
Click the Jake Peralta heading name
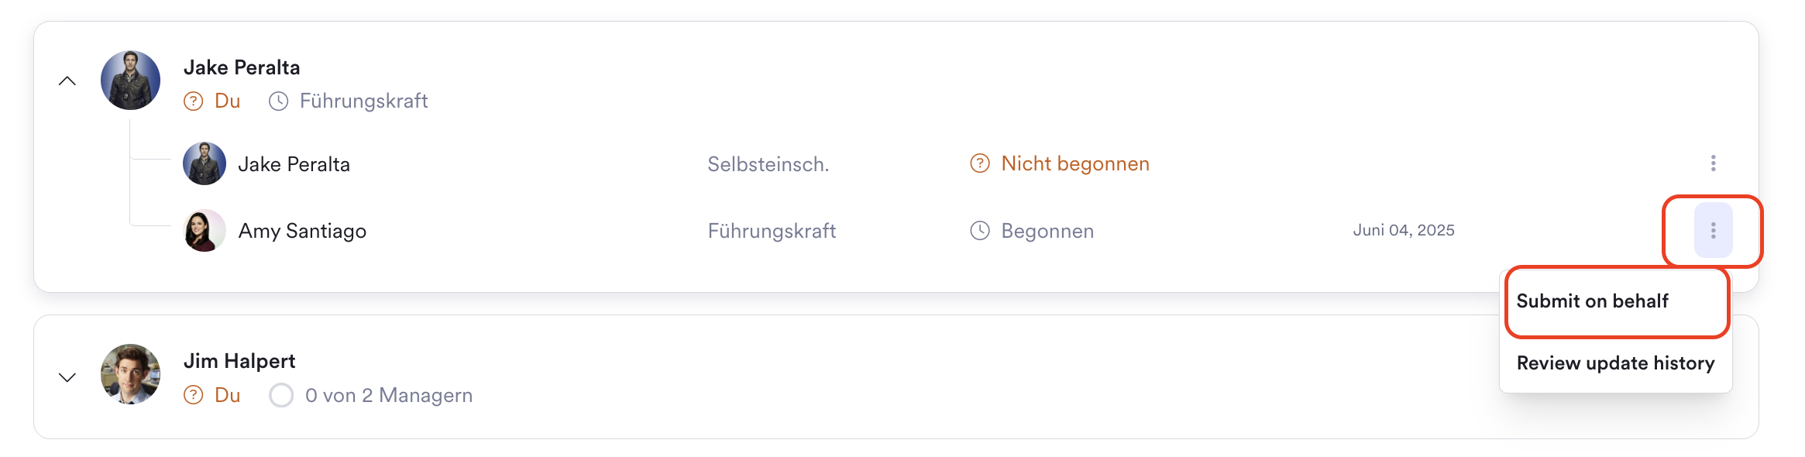point(242,67)
